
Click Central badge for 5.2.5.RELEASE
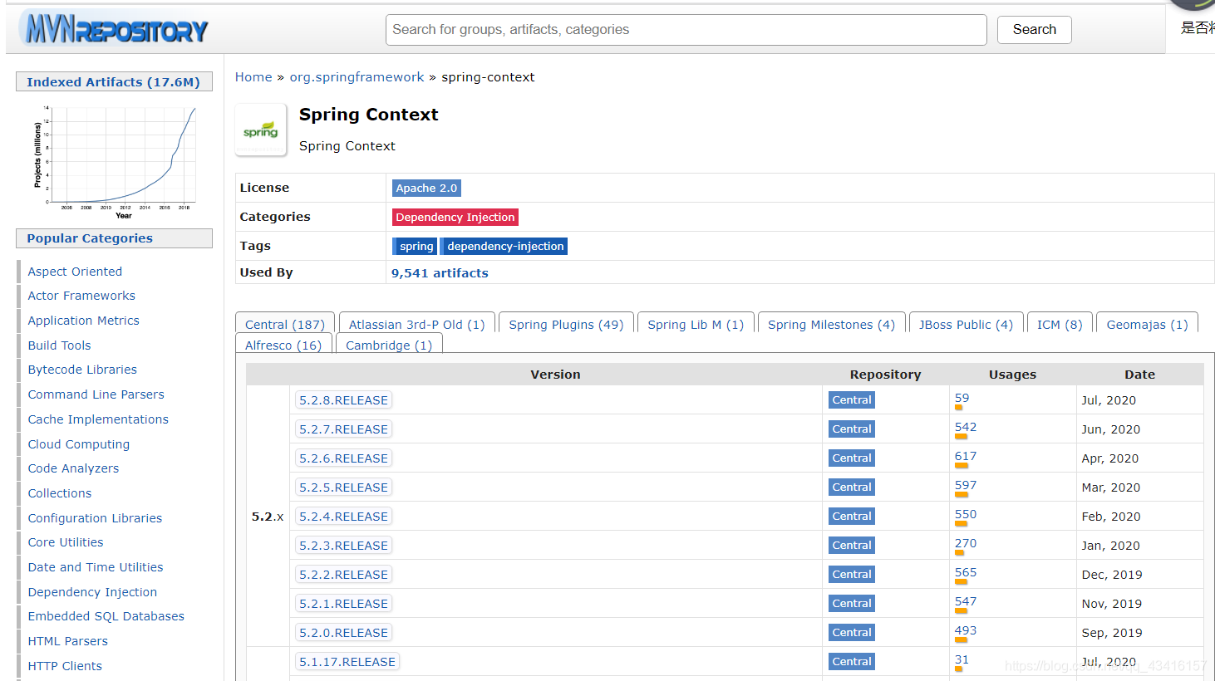pos(852,487)
